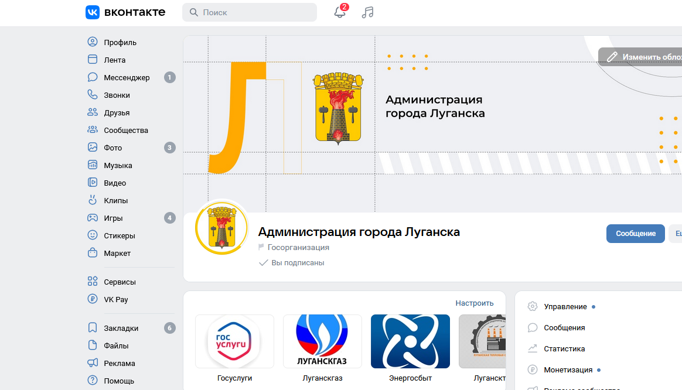The height and width of the screenshot is (390, 682).
Task: Click the Сервисы grid icon
Action: (x=93, y=281)
